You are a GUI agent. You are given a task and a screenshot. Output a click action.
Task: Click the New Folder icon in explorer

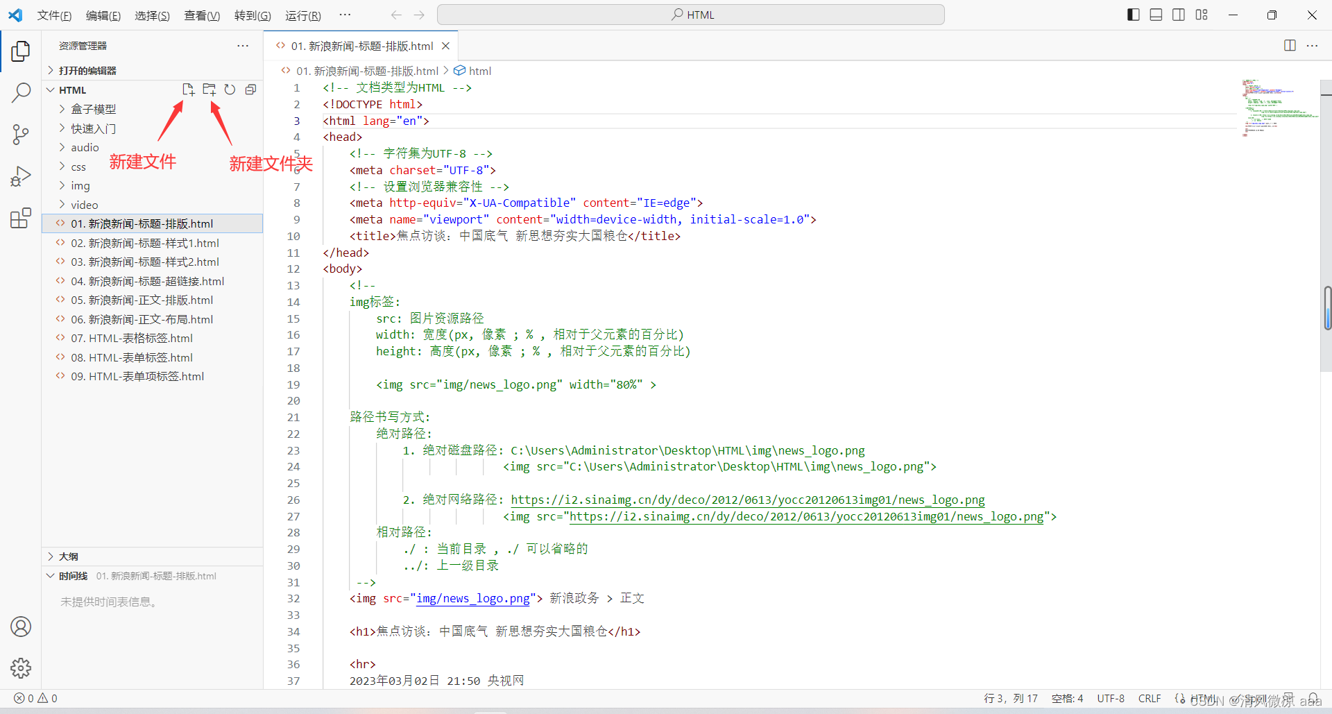(209, 90)
